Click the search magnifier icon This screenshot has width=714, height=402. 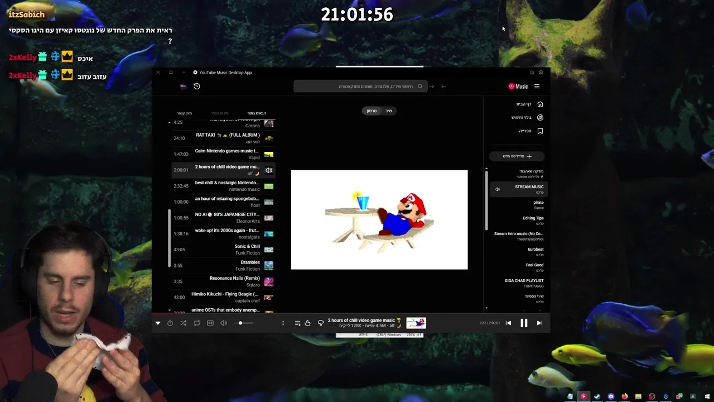point(420,86)
